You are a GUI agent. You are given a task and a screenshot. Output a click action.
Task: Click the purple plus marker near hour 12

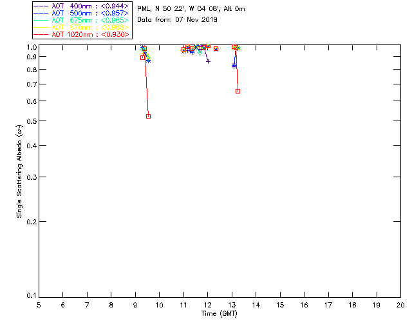tap(208, 62)
